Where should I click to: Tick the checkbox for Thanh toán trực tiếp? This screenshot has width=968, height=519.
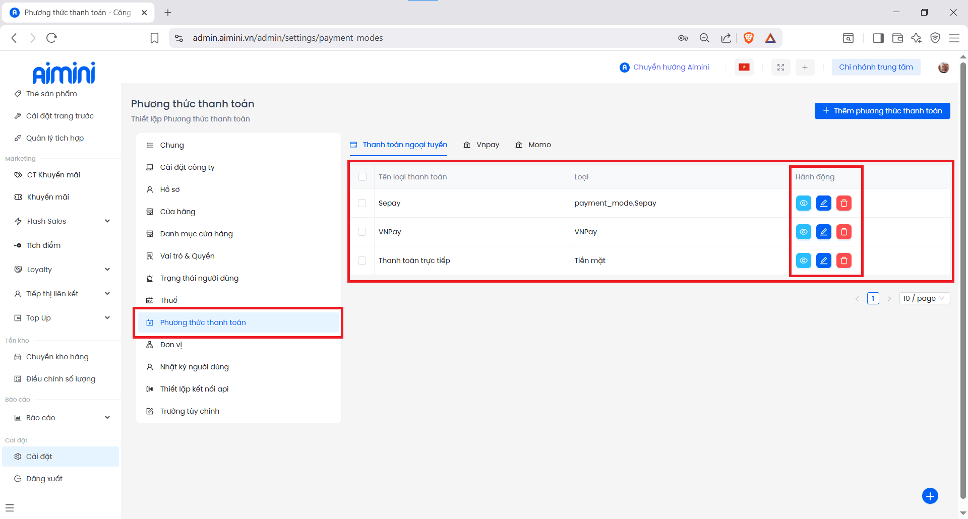point(362,261)
